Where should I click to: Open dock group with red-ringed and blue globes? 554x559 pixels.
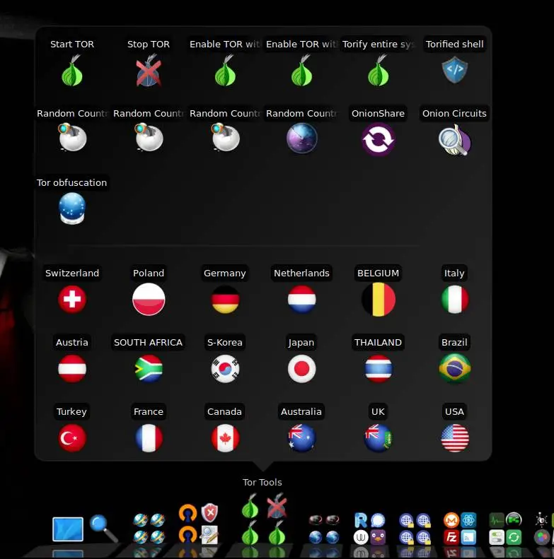click(x=324, y=529)
